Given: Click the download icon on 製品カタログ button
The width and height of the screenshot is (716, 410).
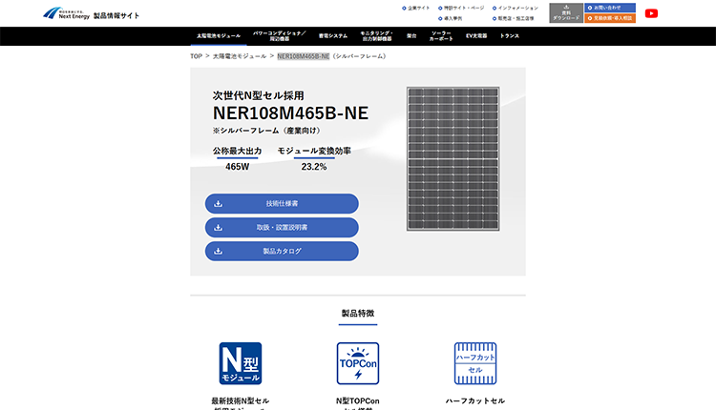Looking at the screenshot, I should [219, 251].
